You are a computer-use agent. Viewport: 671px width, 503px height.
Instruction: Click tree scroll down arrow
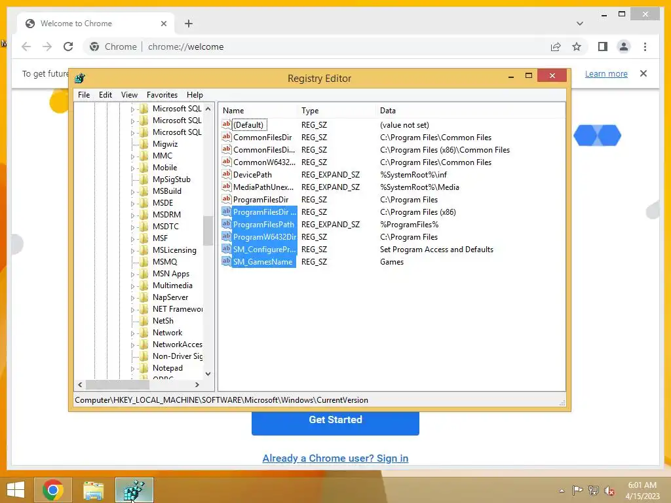point(208,374)
